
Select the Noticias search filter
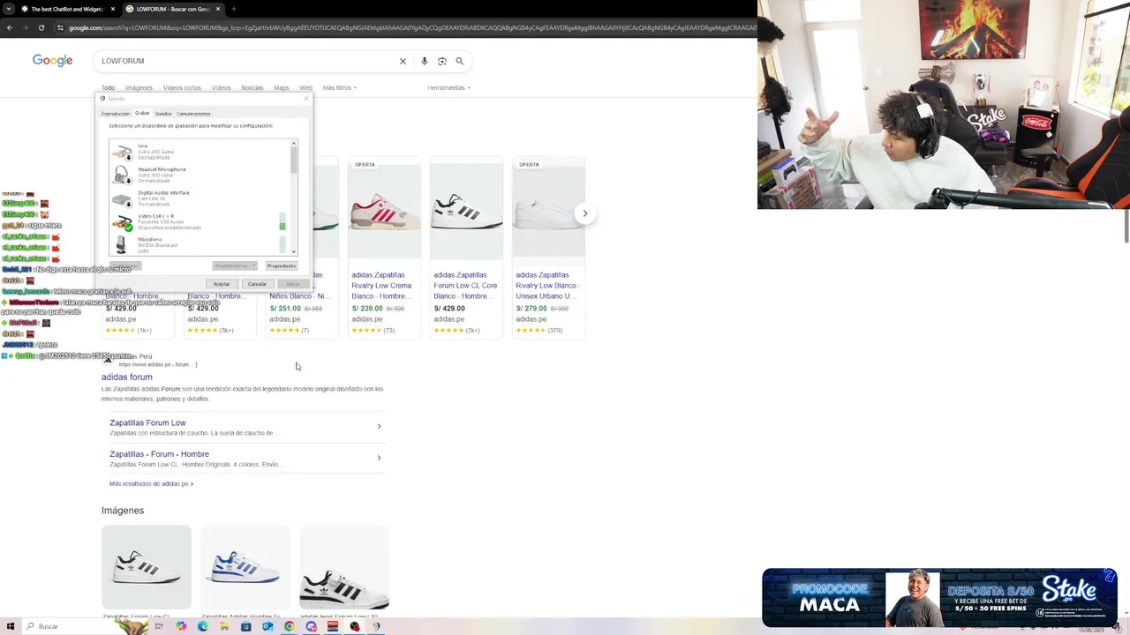pyautogui.click(x=252, y=87)
